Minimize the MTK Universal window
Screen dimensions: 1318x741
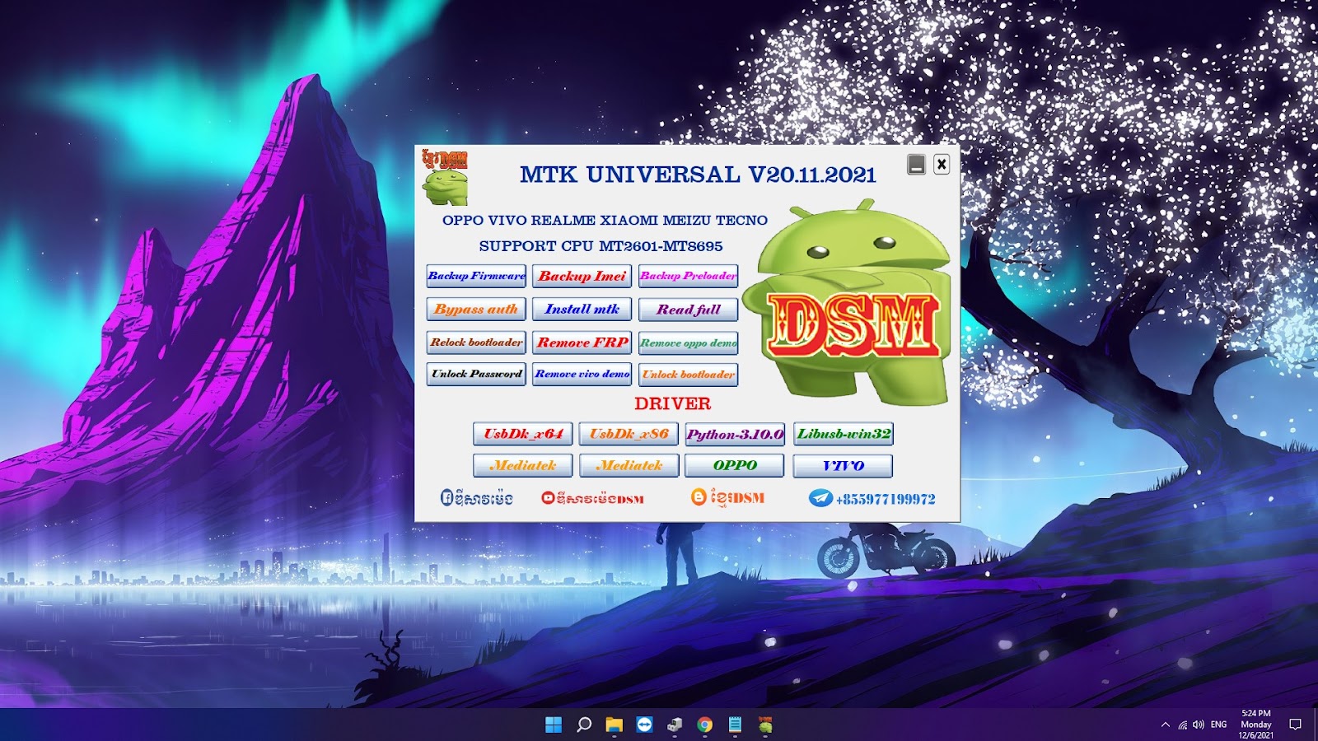pos(916,165)
